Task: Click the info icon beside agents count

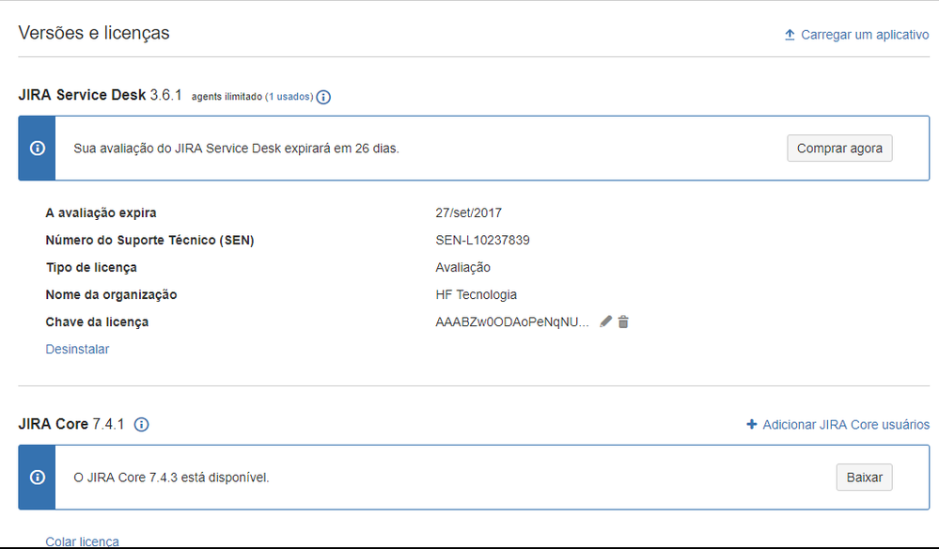Action: click(x=323, y=97)
